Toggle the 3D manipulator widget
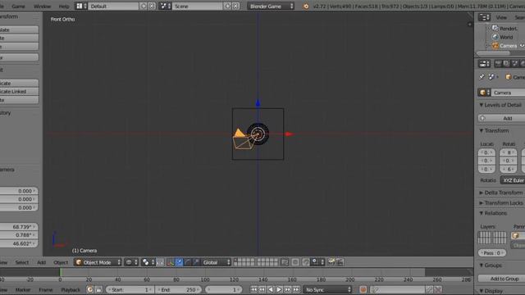 (x=171, y=262)
